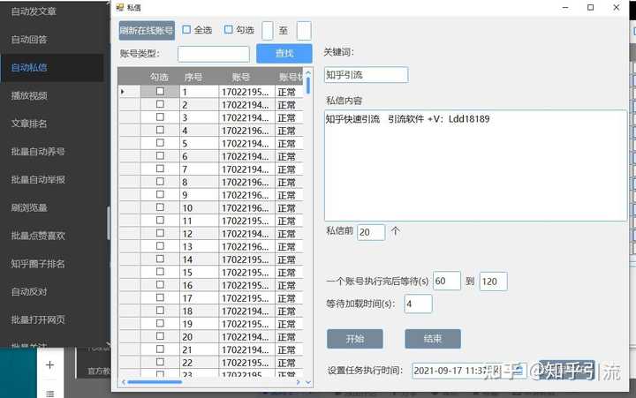The image size is (636, 398).
Task: Click the table's vertical scrollbar thumb
Action: [x=308, y=86]
